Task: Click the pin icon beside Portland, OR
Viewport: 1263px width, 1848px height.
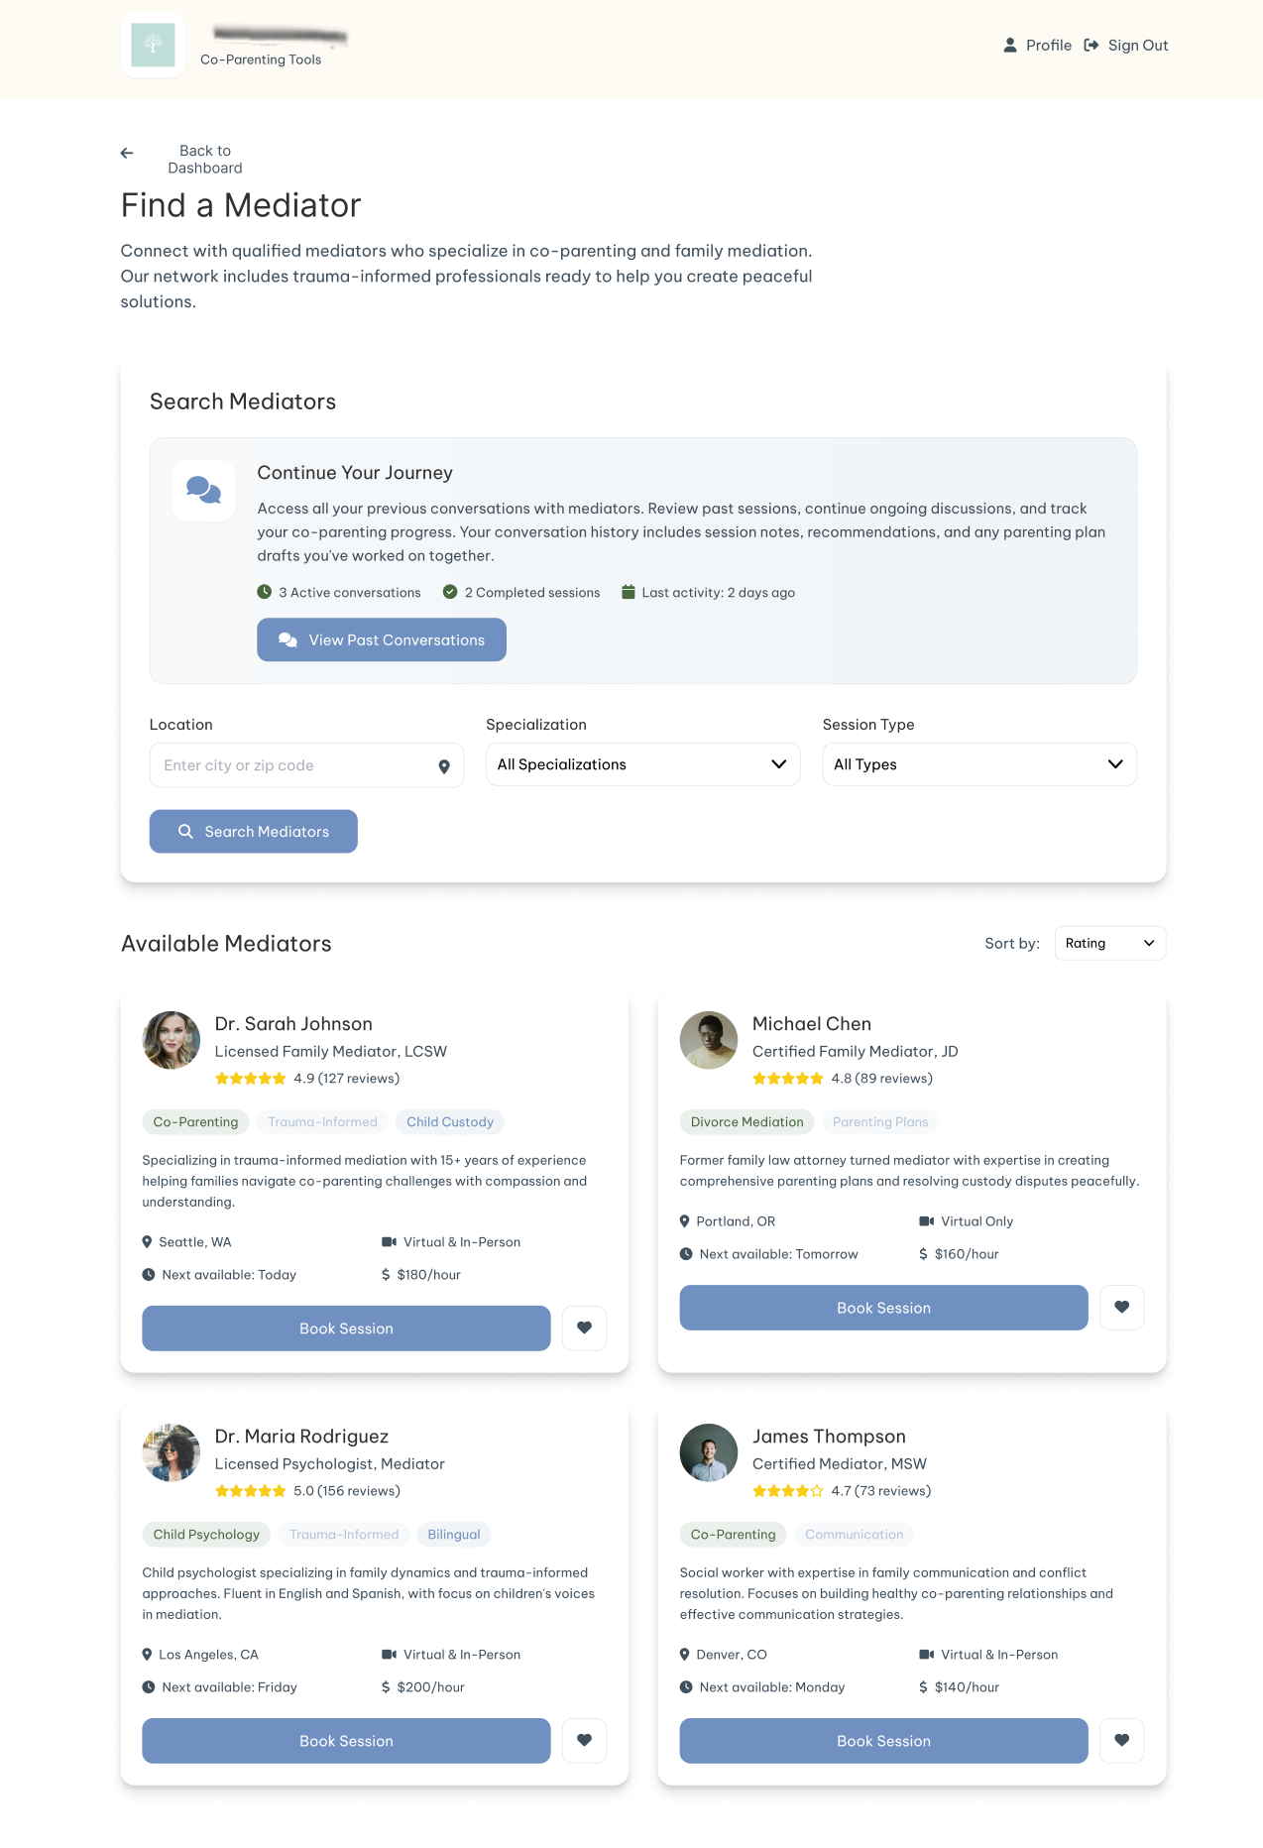Action: (x=685, y=1221)
